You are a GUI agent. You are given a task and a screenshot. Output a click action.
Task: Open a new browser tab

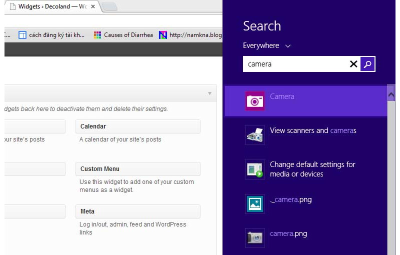[x=109, y=7]
